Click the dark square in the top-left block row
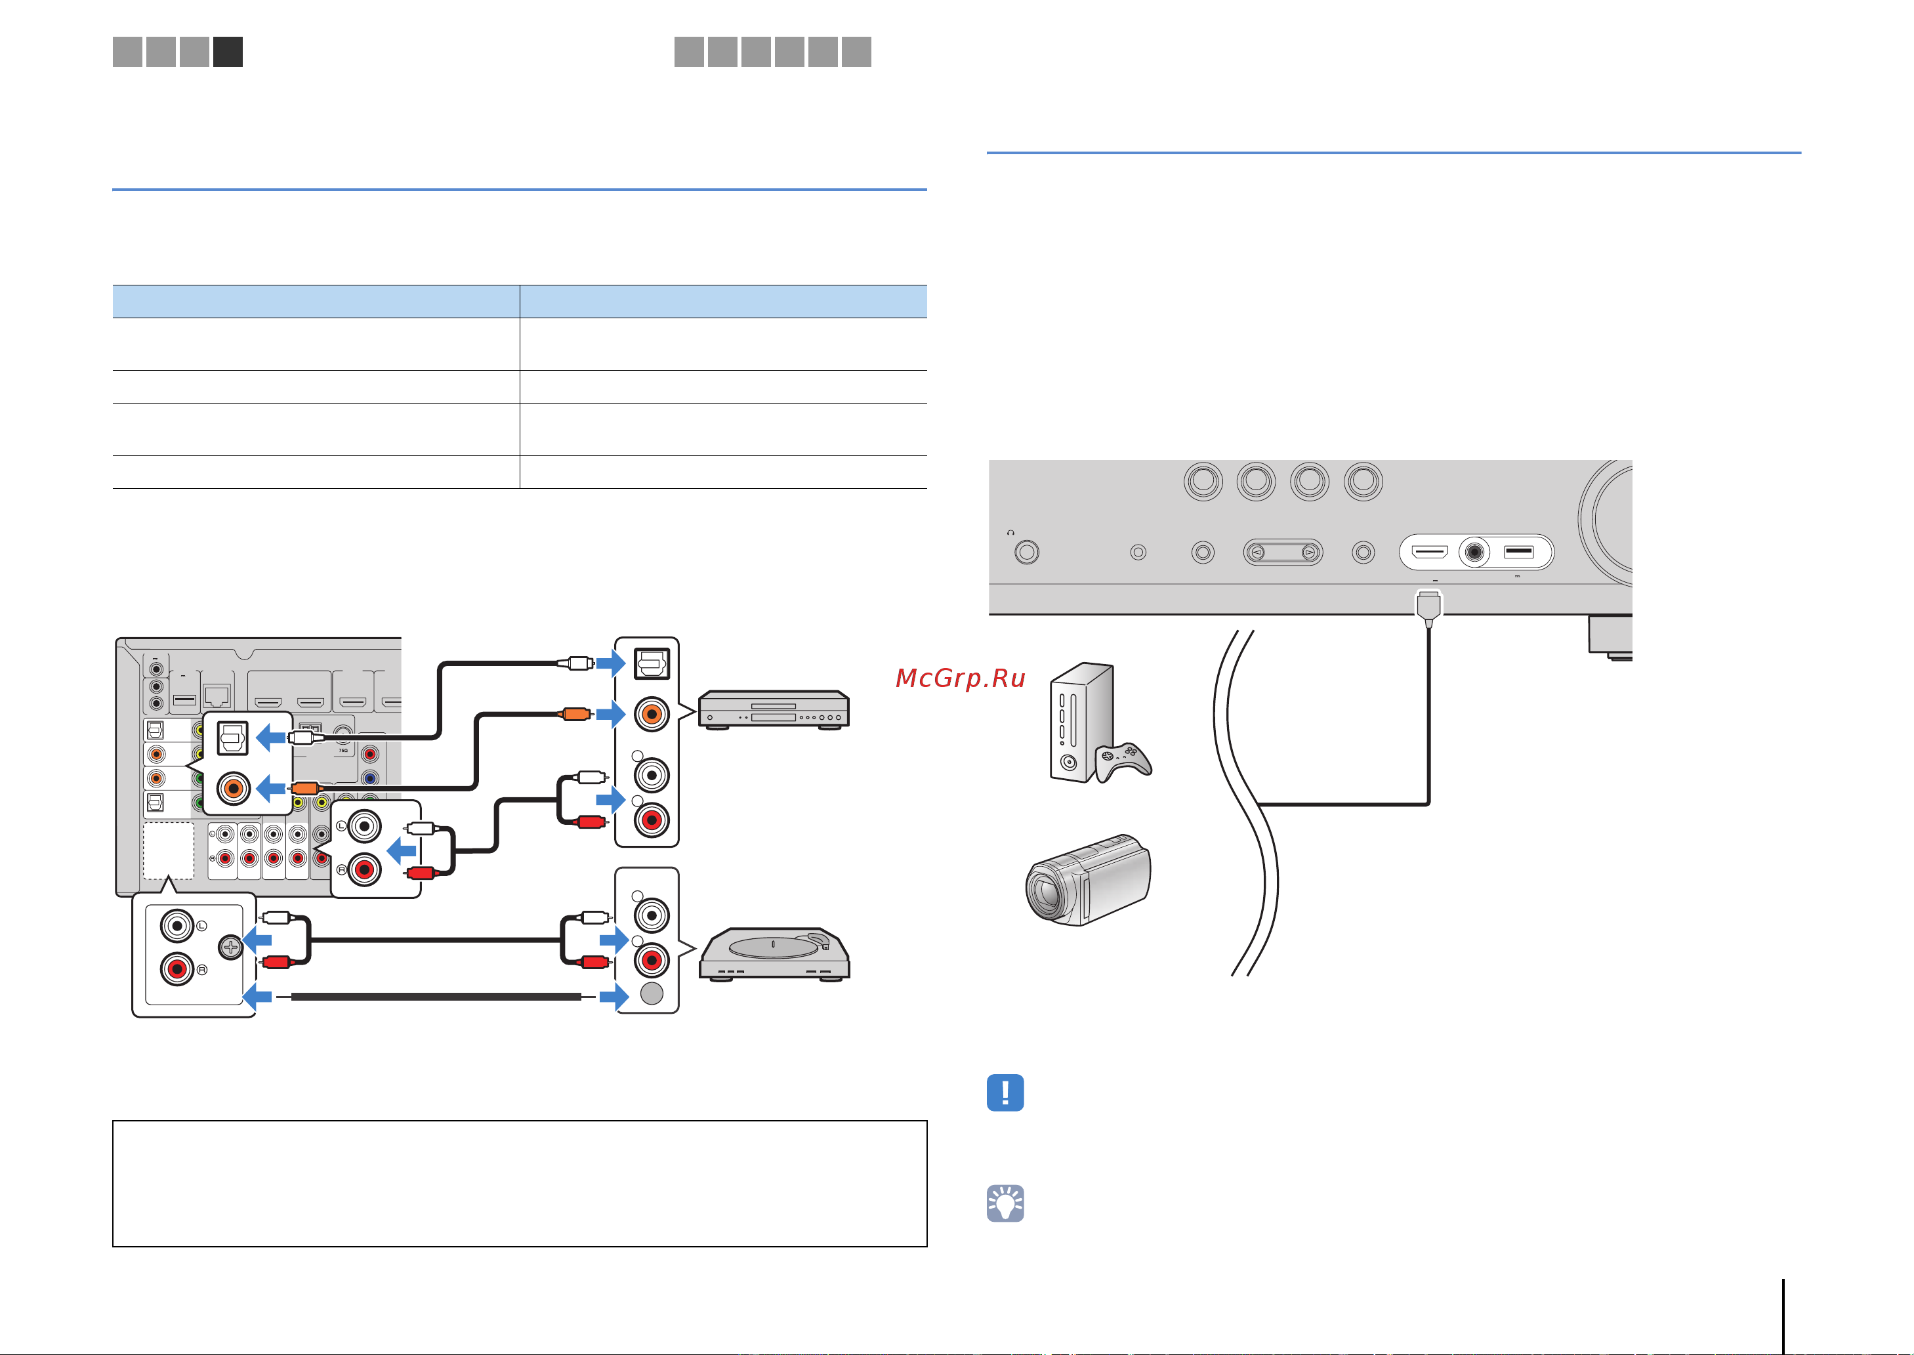 point(228,52)
